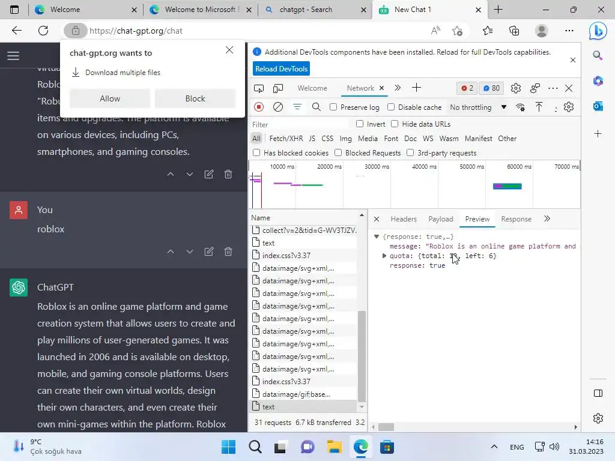Move the "roblox" message up
This screenshot has height=461, width=615.
pos(170,252)
